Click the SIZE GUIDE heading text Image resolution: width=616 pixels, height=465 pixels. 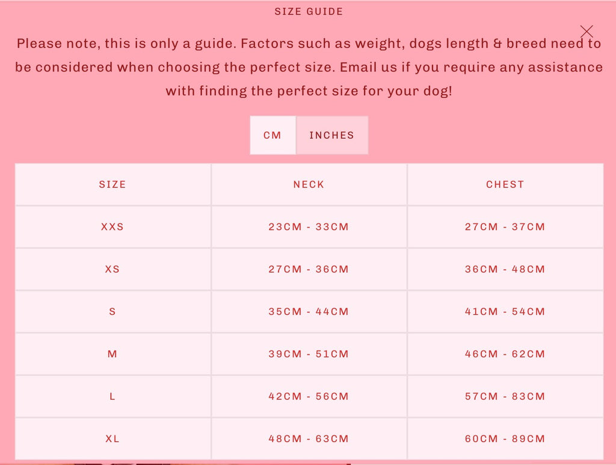pos(309,11)
